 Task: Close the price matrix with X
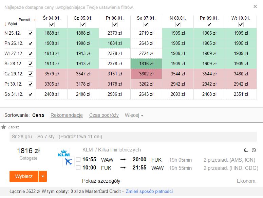tap(255, 6)
